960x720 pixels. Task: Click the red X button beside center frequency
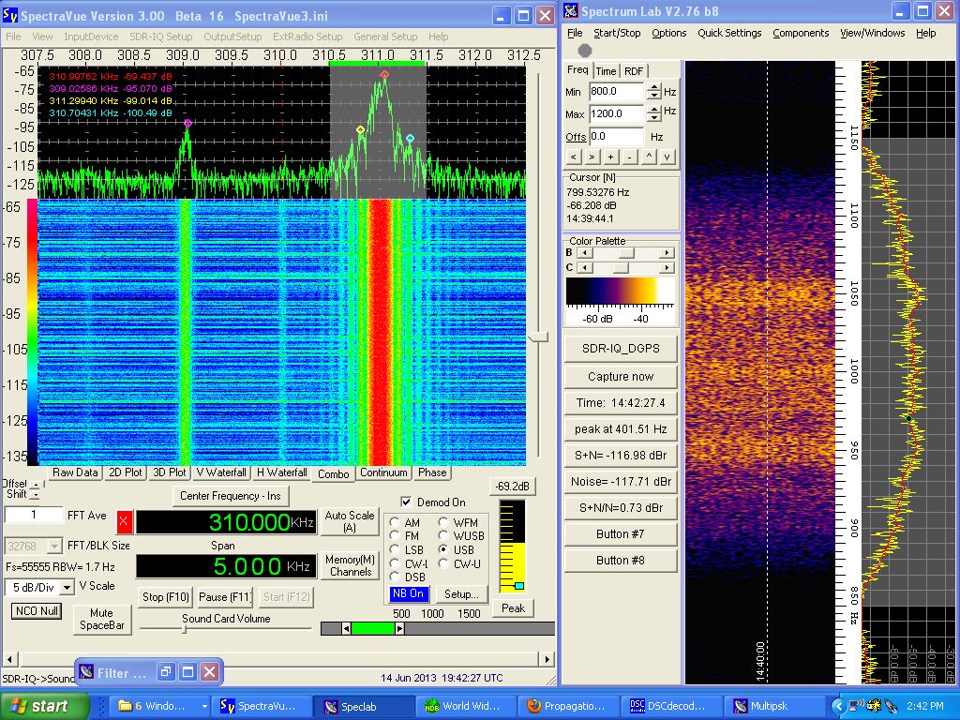pos(125,523)
